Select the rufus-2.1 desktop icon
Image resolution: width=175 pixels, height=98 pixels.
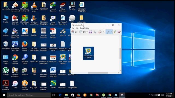[x=63, y=32]
